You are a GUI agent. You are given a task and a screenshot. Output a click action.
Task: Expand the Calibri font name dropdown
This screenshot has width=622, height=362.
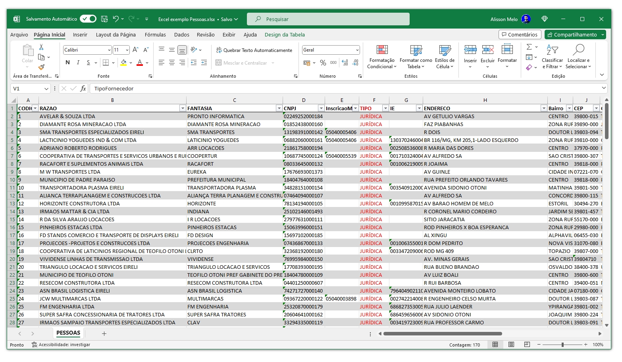(109, 50)
